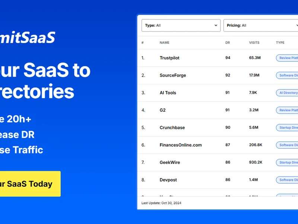Sort by the DR column header
This screenshot has width=298, height=224.
click(228, 43)
